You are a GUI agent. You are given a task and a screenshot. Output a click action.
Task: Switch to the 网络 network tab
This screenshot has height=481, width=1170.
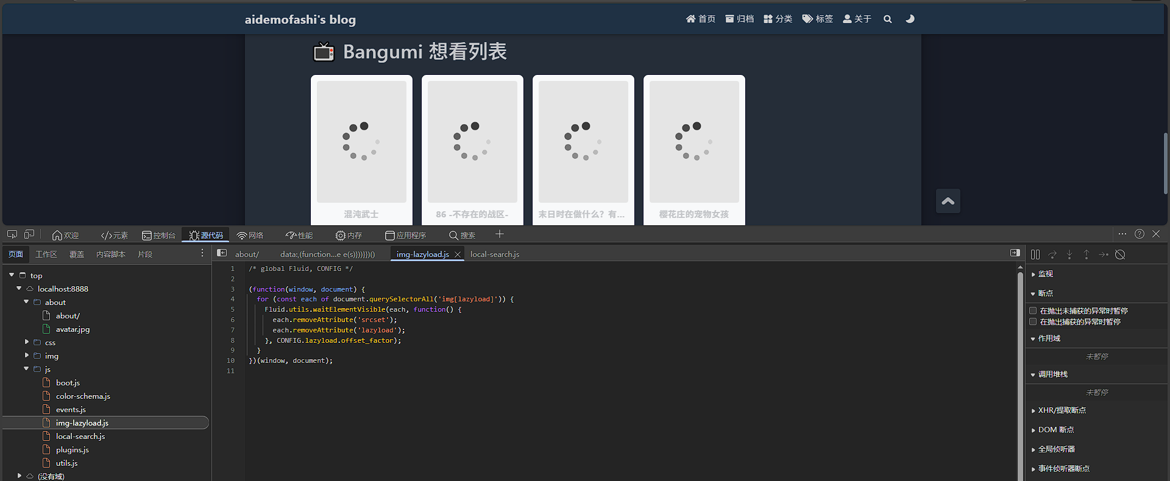[x=250, y=235]
